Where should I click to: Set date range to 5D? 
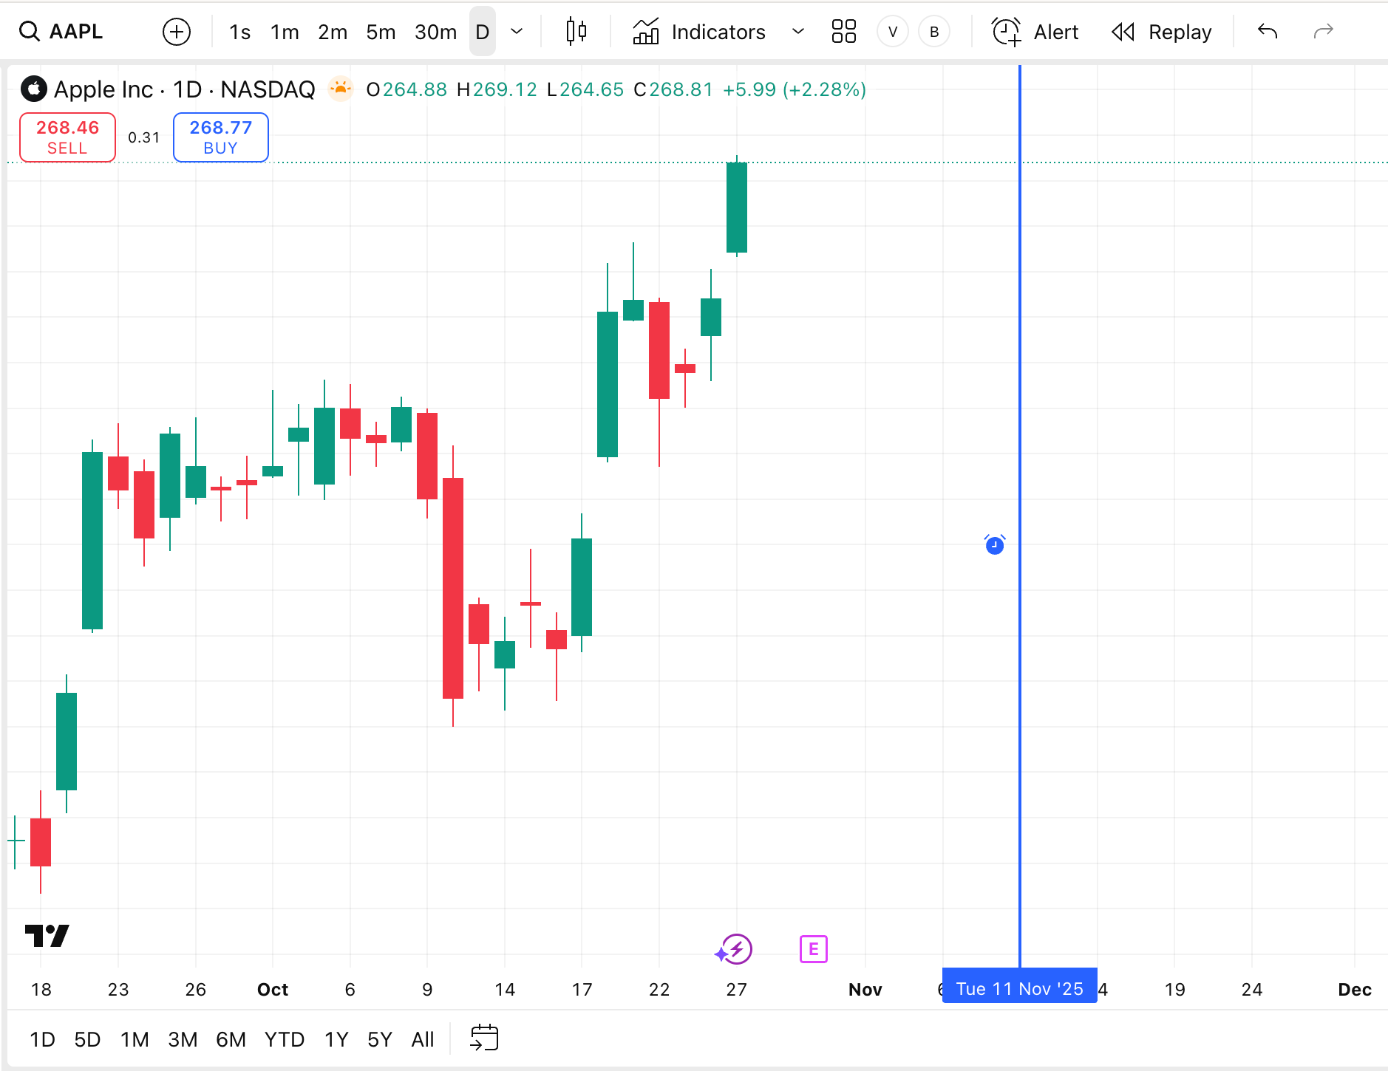click(87, 1039)
